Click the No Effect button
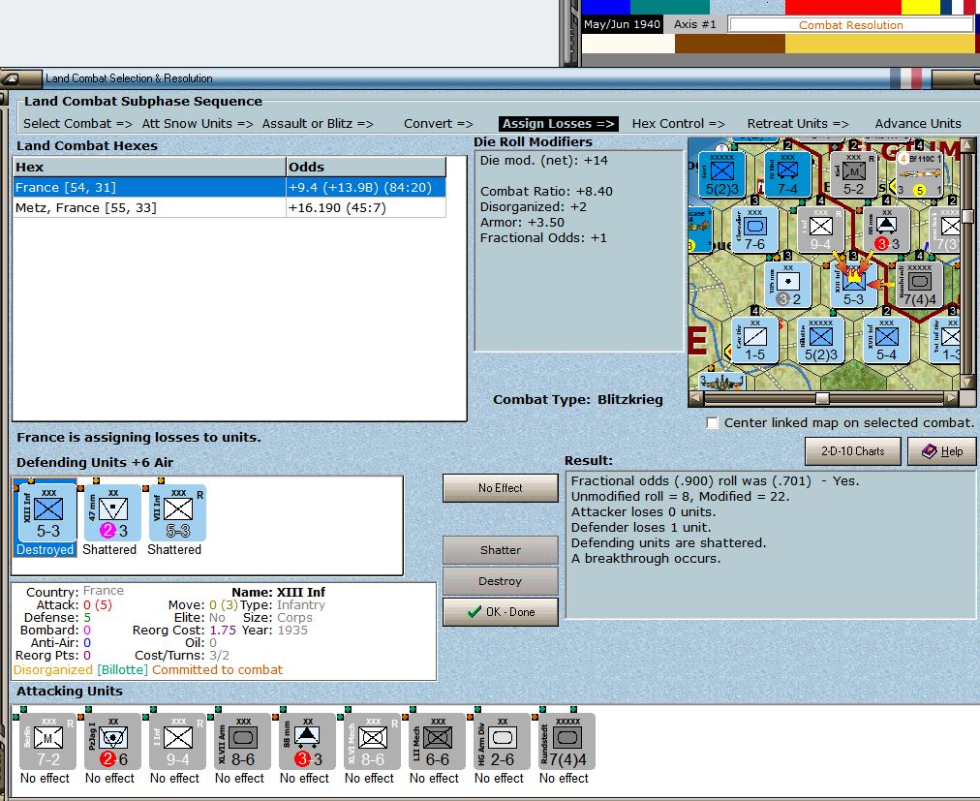The width and height of the screenshot is (980, 801). pos(500,488)
